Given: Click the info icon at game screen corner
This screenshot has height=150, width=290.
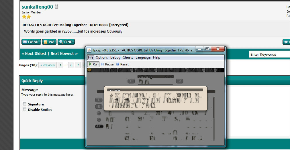Looking at the screenshot, I should (89, 70).
